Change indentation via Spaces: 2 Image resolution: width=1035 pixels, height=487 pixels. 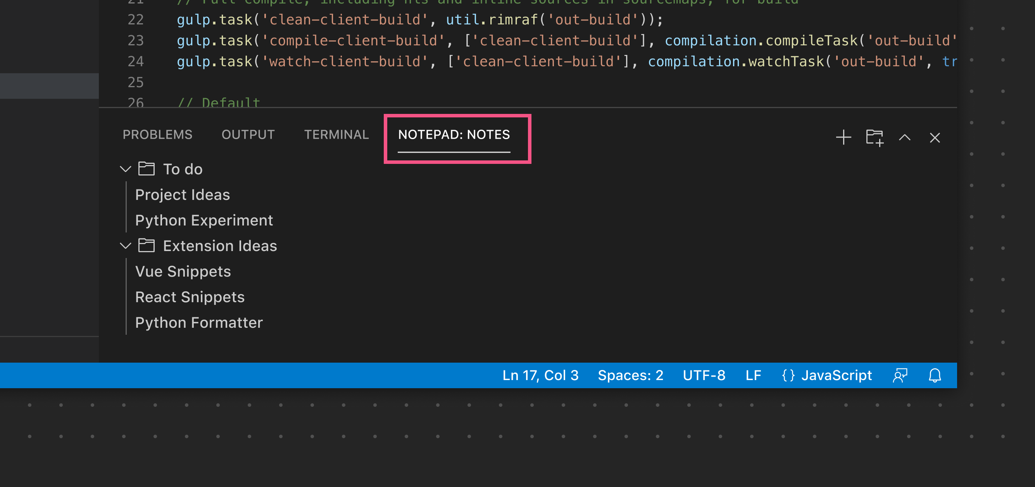pyautogui.click(x=630, y=375)
